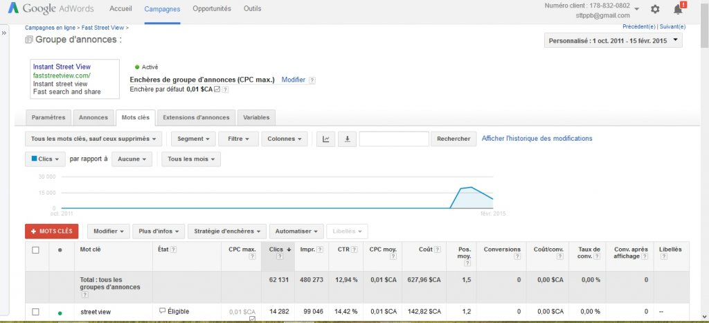Click help icon next to Conv. après affichage
This screenshot has height=323, width=709.
click(x=645, y=256)
